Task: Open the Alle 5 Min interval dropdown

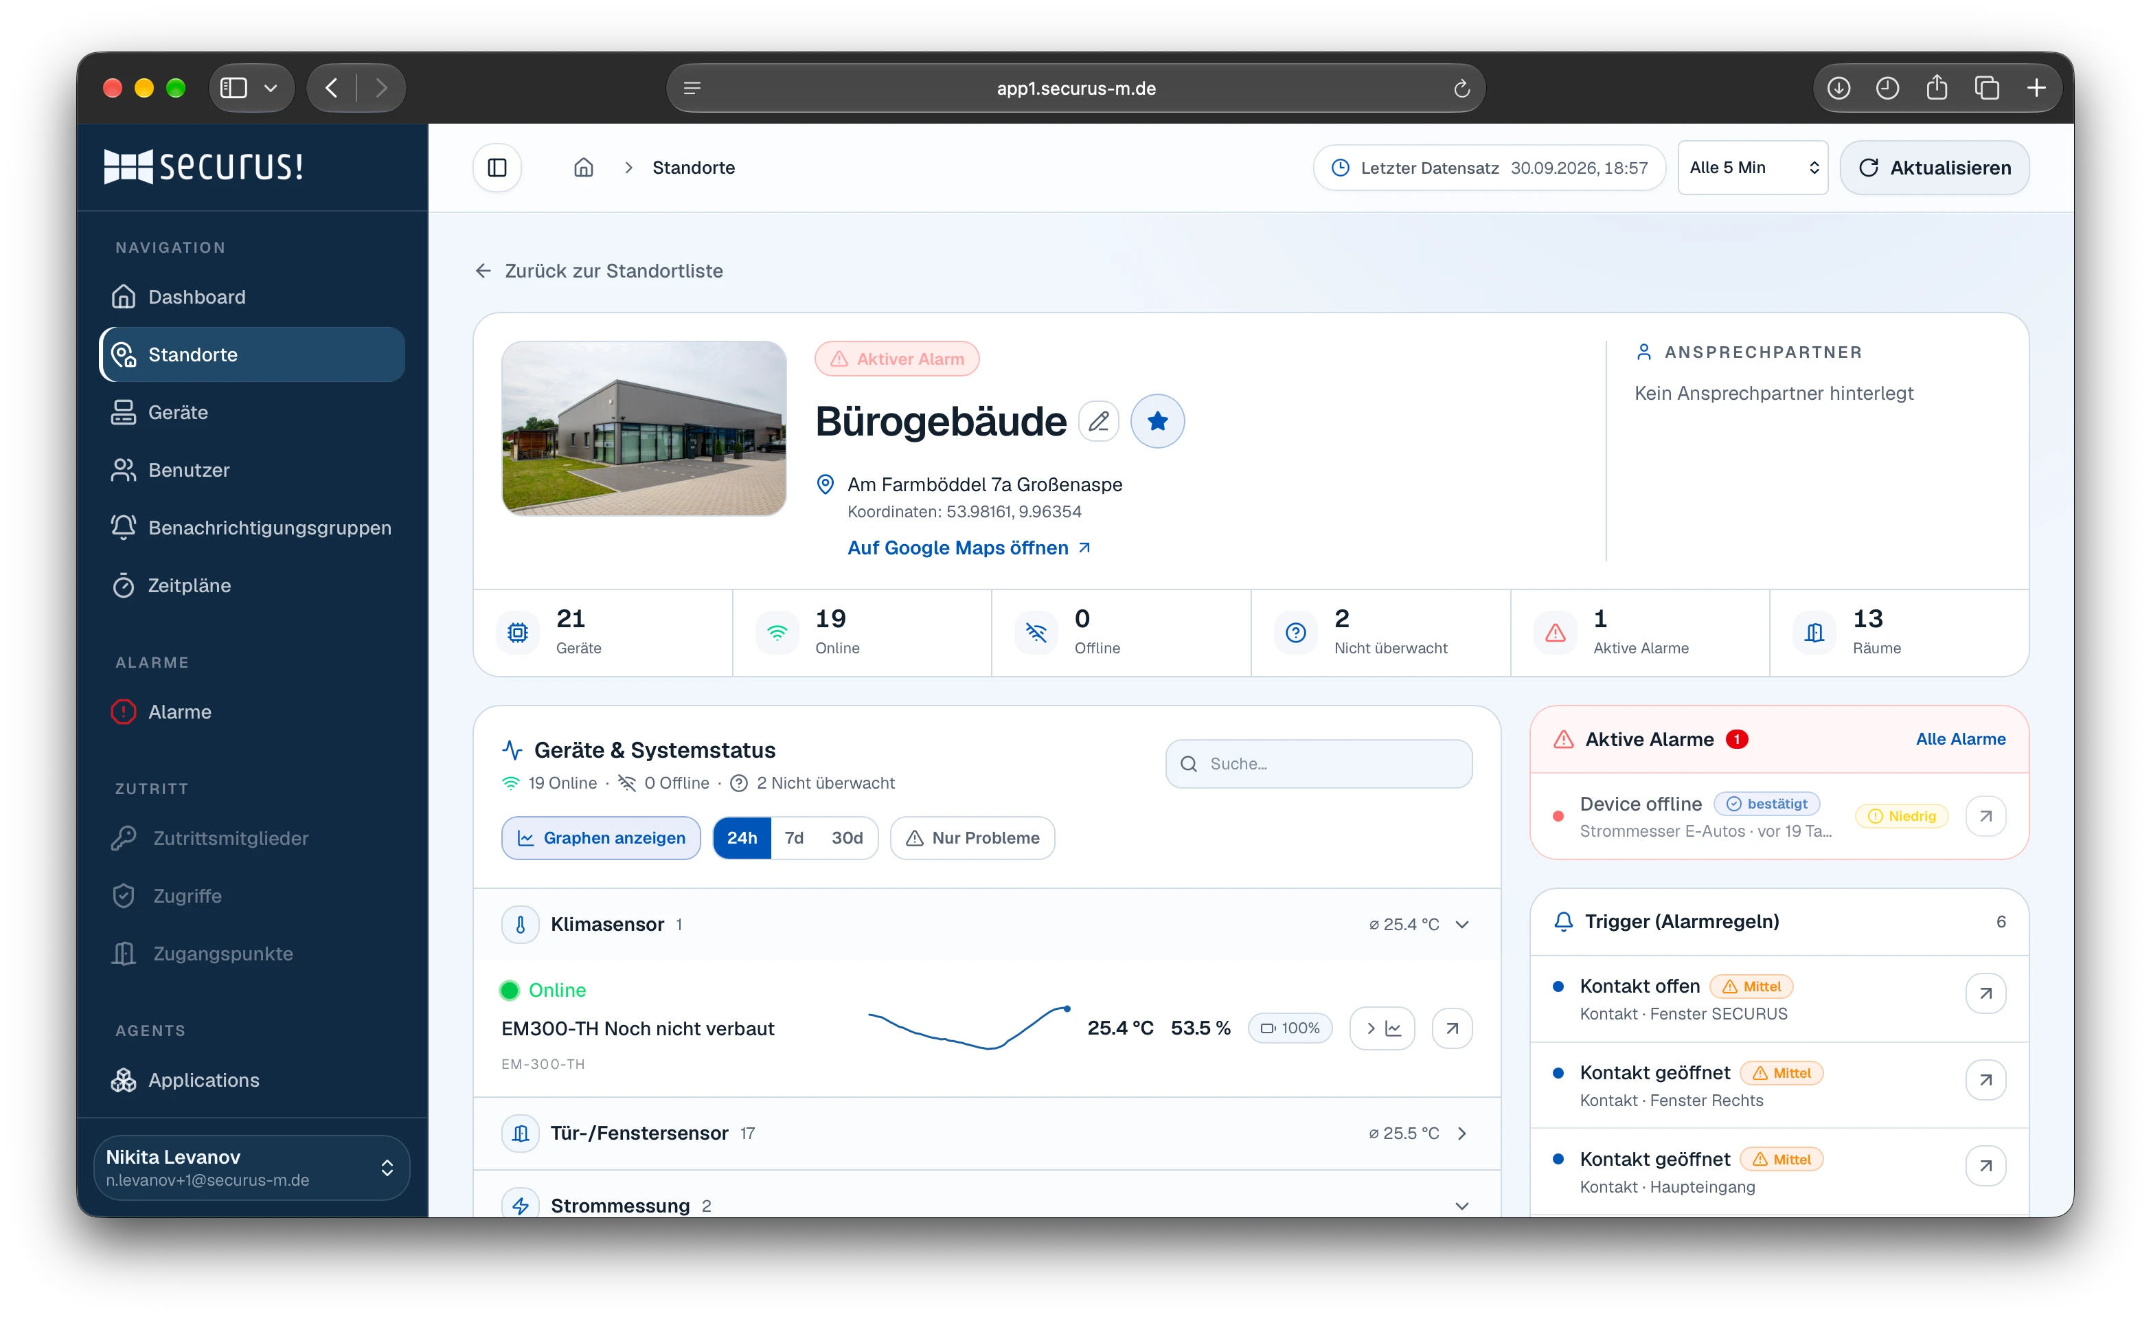Action: (1752, 168)
